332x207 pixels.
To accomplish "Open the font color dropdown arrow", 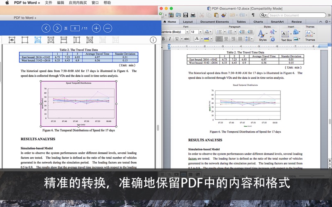I will pyautogui.click(x=202, y=39).
